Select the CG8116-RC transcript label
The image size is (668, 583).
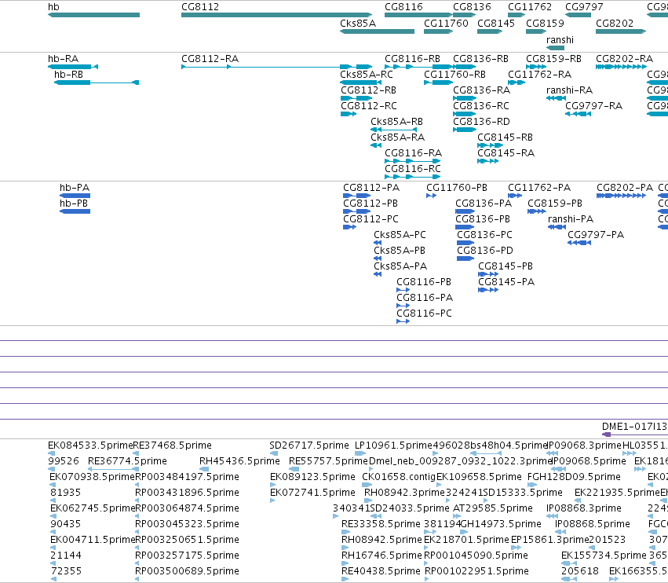pos(413,168)
